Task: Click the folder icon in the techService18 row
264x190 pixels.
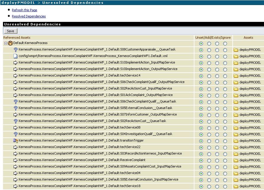Action: [x=236, y=186]
